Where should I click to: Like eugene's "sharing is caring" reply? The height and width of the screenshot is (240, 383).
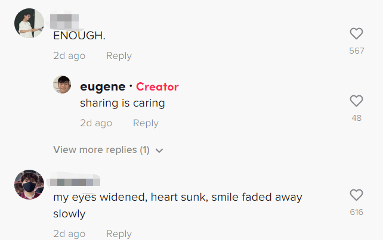[356, 101]
